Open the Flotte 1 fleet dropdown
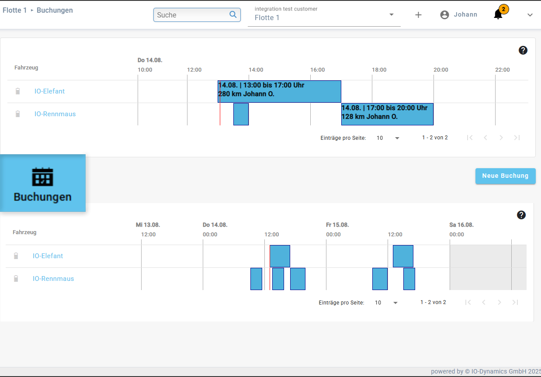Image resolution: width=541 pixels, height=377 pixels. click(324, 17)
